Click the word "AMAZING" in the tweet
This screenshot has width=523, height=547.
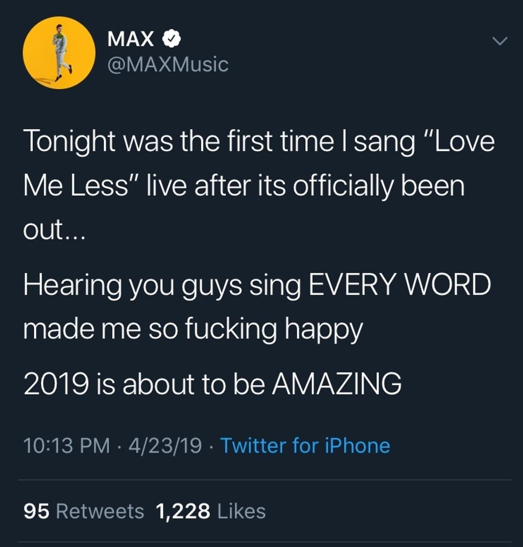pyautogui.click(x=336, y=383)
